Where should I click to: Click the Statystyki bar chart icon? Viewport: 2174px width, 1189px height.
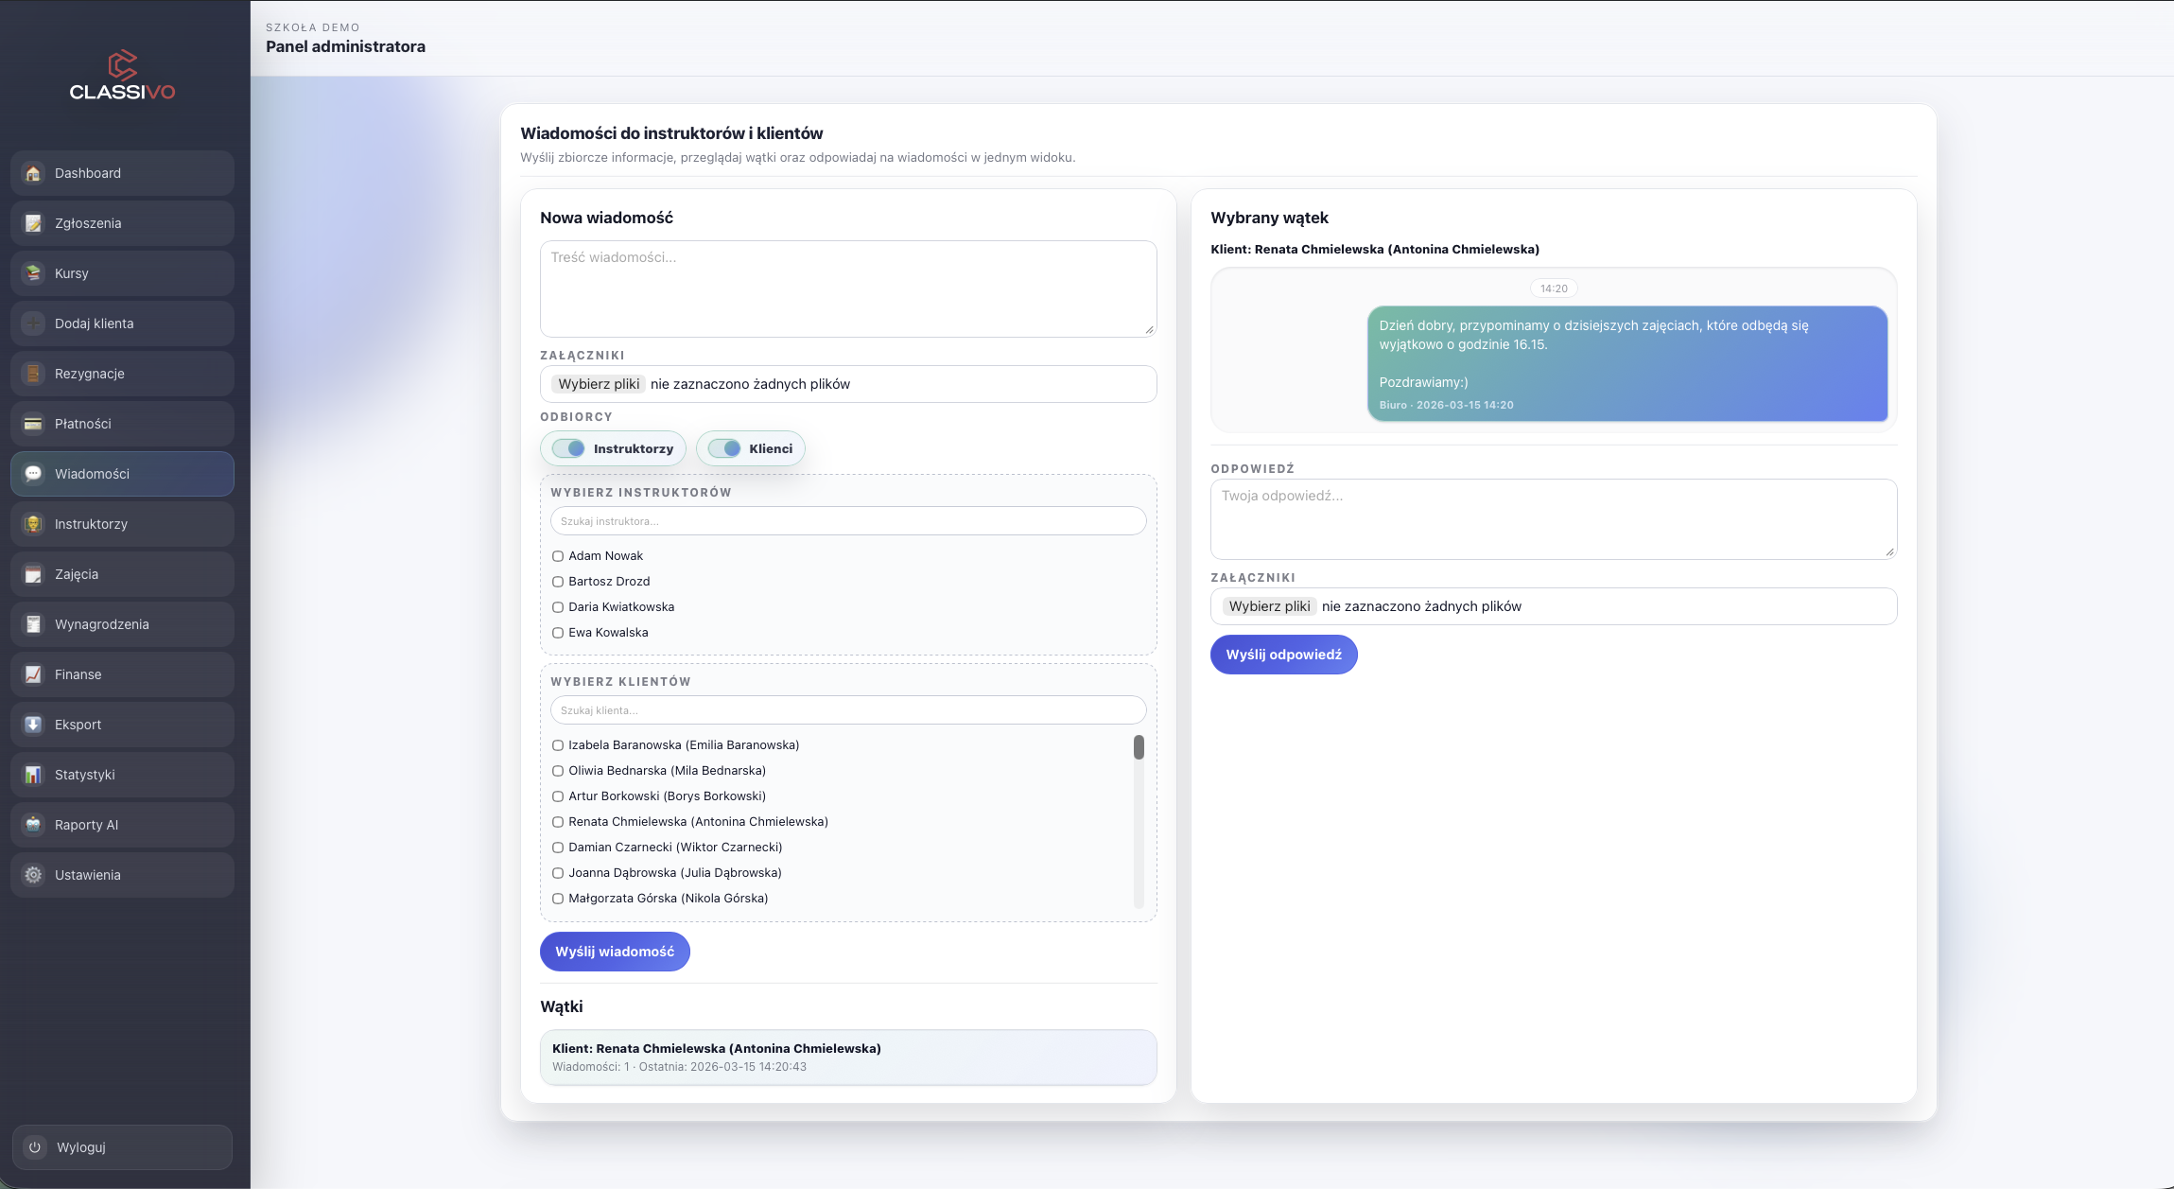point(33,775)
